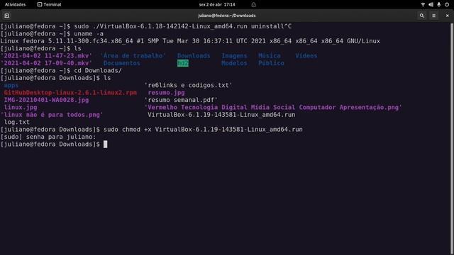Open the power system menu icon
Viewport: 454px width, 255px height.
(x=447, y=4)
